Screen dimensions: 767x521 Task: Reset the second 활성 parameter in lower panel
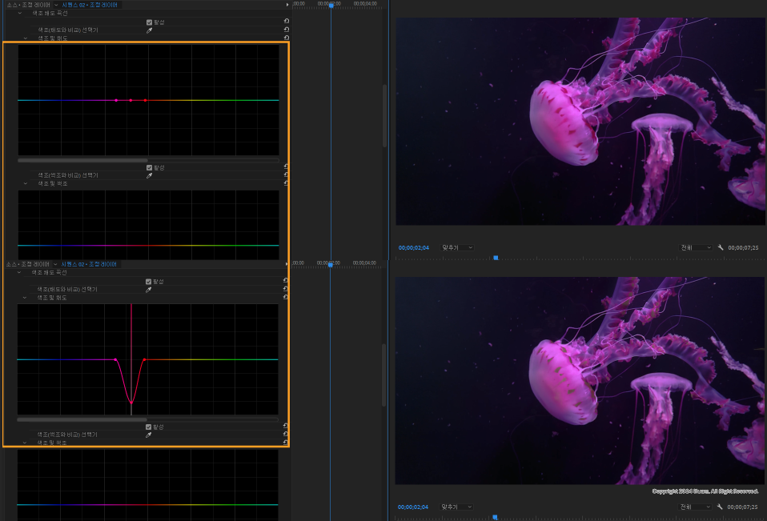(286, 427)
